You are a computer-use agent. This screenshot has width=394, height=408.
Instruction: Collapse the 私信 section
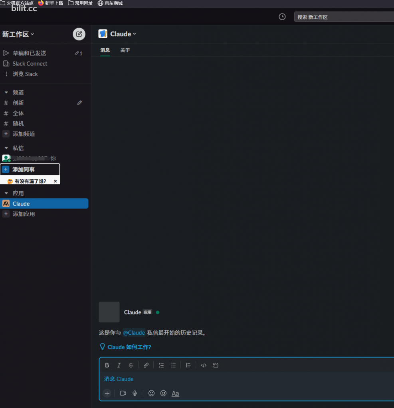pyautogui.click(x=6, y=148)
